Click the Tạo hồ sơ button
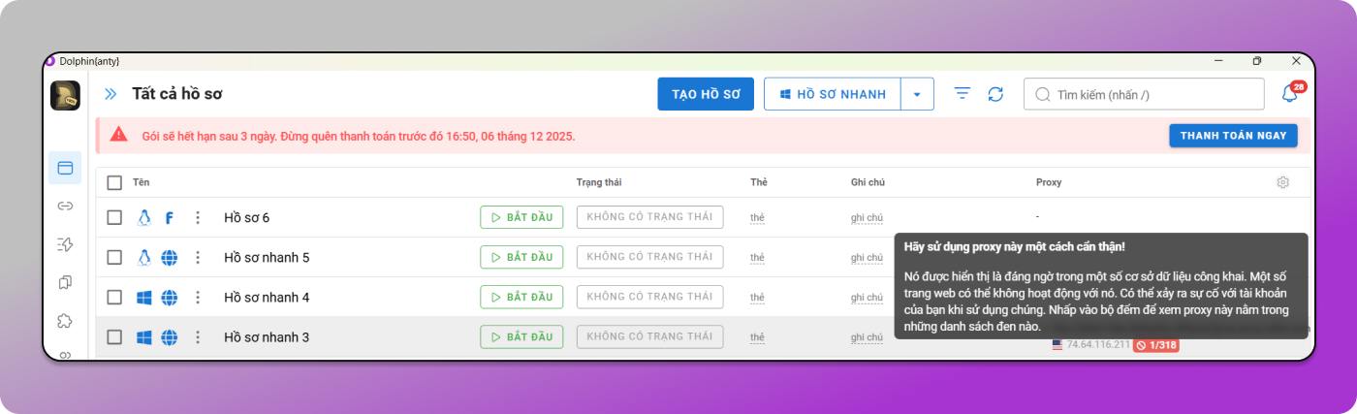 coord(706,94)
